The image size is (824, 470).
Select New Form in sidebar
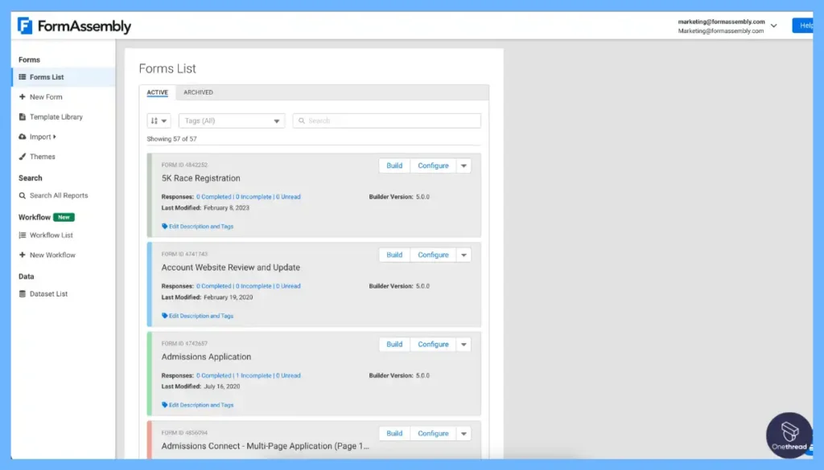tap(46, 97)
